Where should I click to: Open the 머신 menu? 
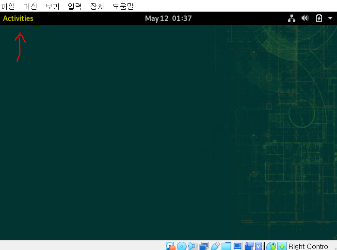30,6
